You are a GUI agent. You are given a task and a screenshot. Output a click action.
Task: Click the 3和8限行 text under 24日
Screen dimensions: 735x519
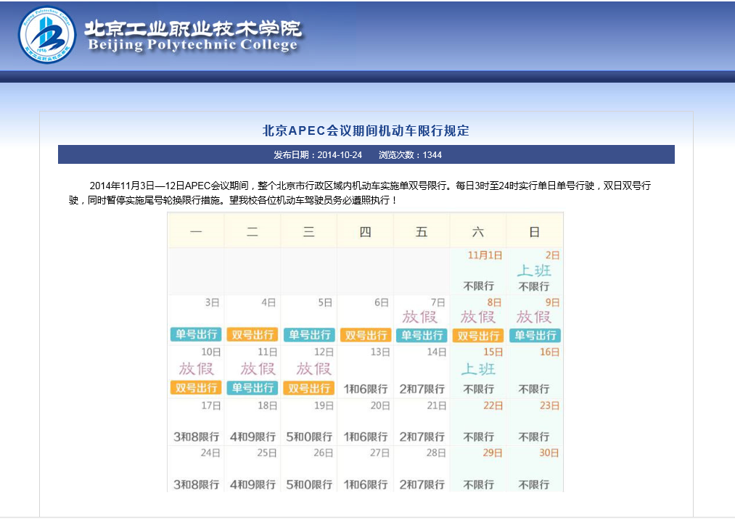point(197,485)
